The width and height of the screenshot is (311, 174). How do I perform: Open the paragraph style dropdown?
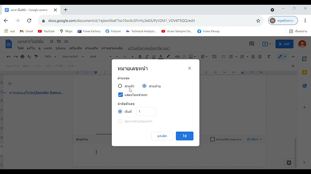pyautogui.click(x=73, y=57)
